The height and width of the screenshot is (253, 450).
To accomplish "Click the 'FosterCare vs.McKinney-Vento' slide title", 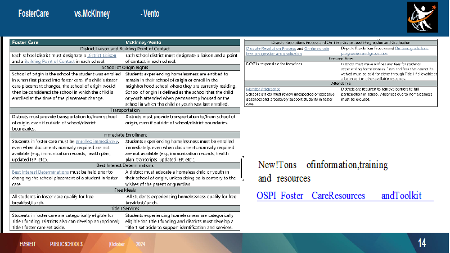I will click(x=89, y=13).
